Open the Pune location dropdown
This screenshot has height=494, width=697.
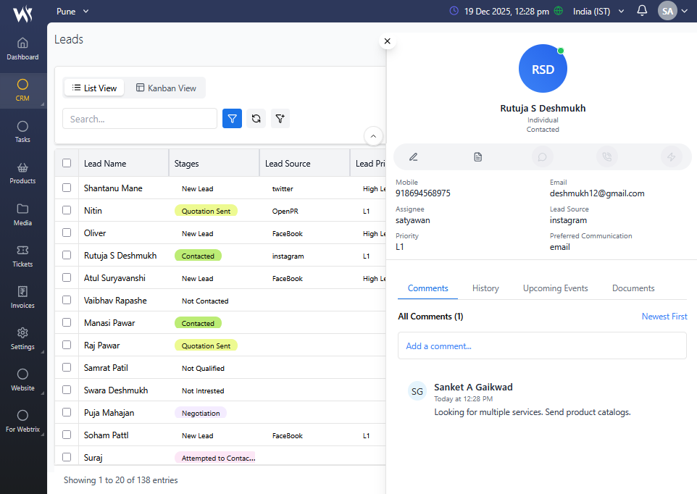[x=72, y=11]
